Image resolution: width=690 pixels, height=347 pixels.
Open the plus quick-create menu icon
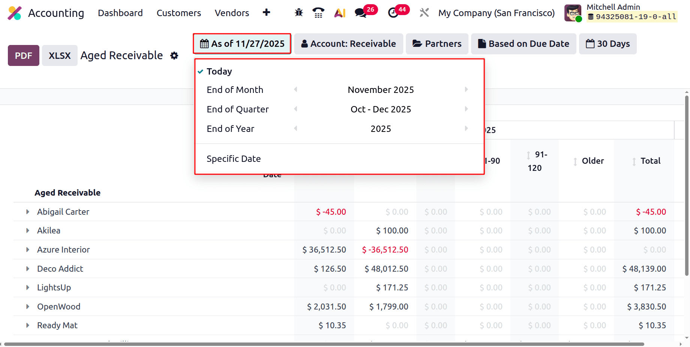266,13
